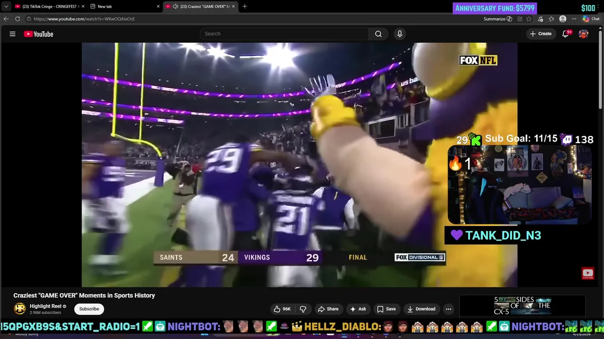
Task: Dislike the video
Action: tap(303, 309)
